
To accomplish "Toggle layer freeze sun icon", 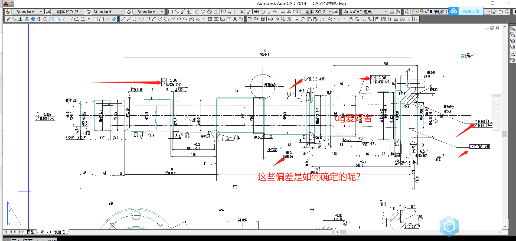I will (417, 11).
